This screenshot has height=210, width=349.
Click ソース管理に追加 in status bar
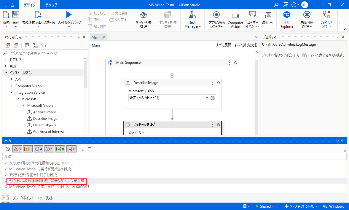coord(301,206)
